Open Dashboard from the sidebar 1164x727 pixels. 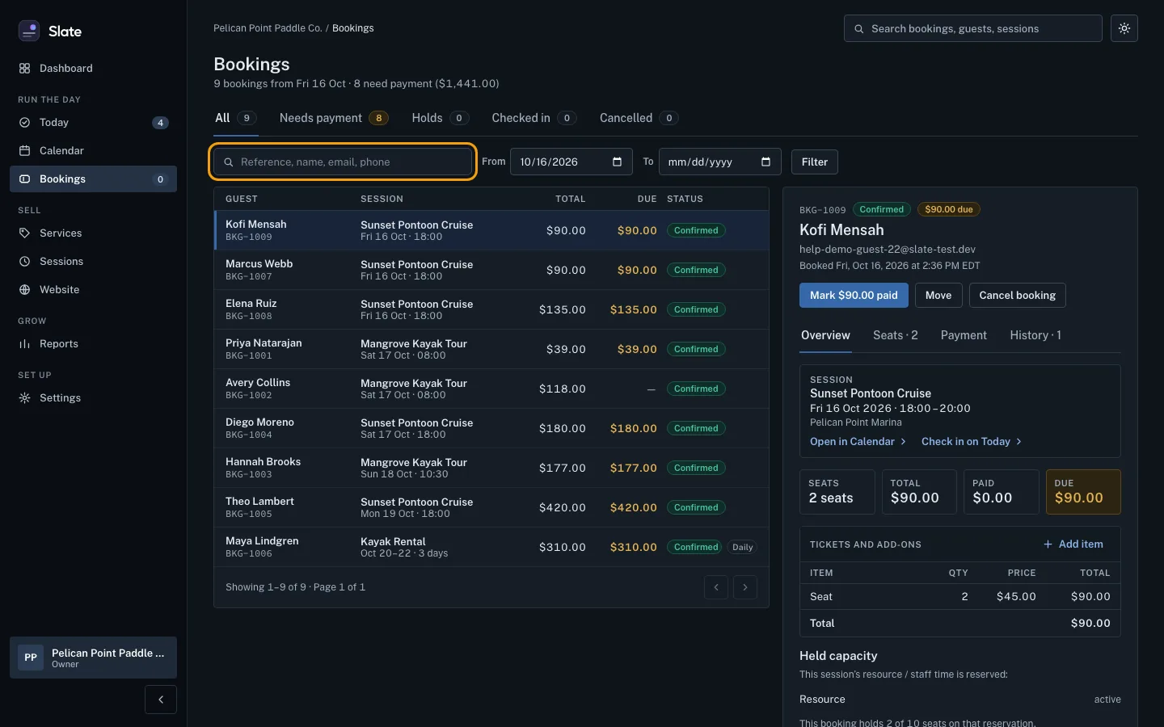point(93,69)
